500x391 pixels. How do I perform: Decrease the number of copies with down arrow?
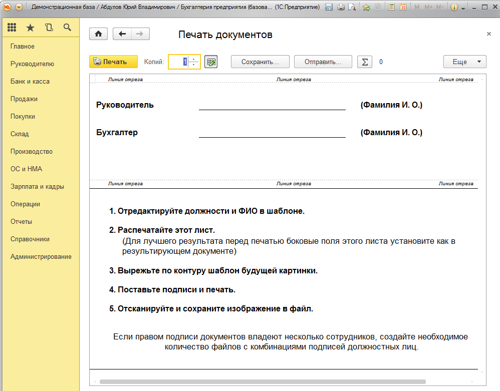(x=194, y=65)
